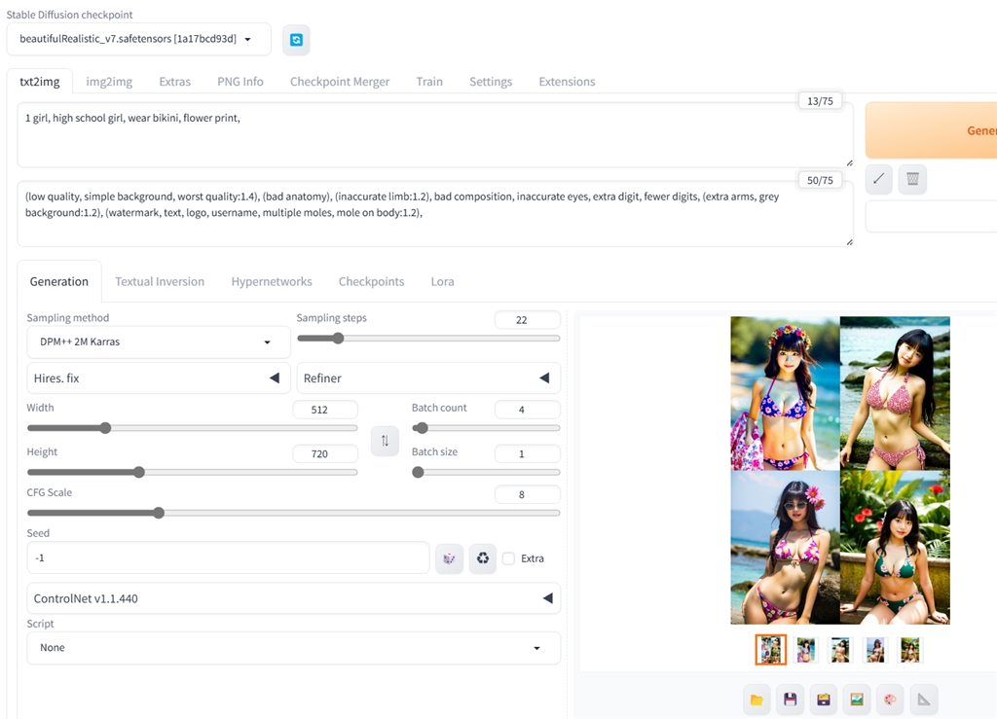This screenshot has width=997, height=719.
Task: Click the arrow icon to read generation parameters
Action: 879,179
